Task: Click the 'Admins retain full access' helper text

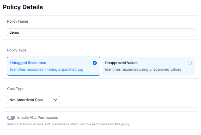Action: coord(68,124)
